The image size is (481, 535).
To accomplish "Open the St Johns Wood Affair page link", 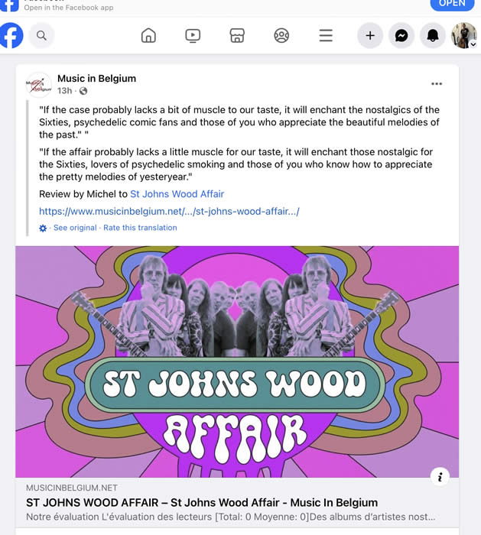I will tap(177, 194).
